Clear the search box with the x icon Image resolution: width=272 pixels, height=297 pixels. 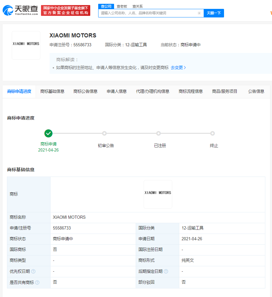point(199,13)
